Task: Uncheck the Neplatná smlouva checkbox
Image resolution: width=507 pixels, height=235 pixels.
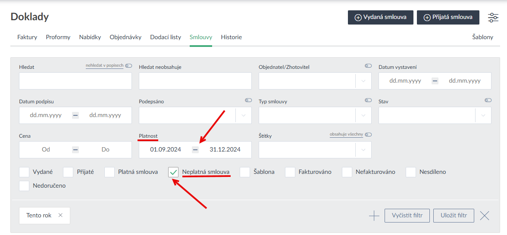Action: point(173,172)
